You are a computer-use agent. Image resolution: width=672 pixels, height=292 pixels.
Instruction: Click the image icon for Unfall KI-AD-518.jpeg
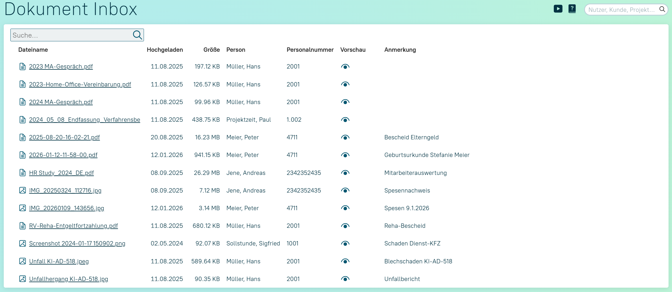point(22,261)
